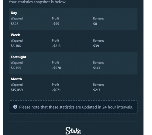
Task: Select the Week section heading
Action: (15, 35)
